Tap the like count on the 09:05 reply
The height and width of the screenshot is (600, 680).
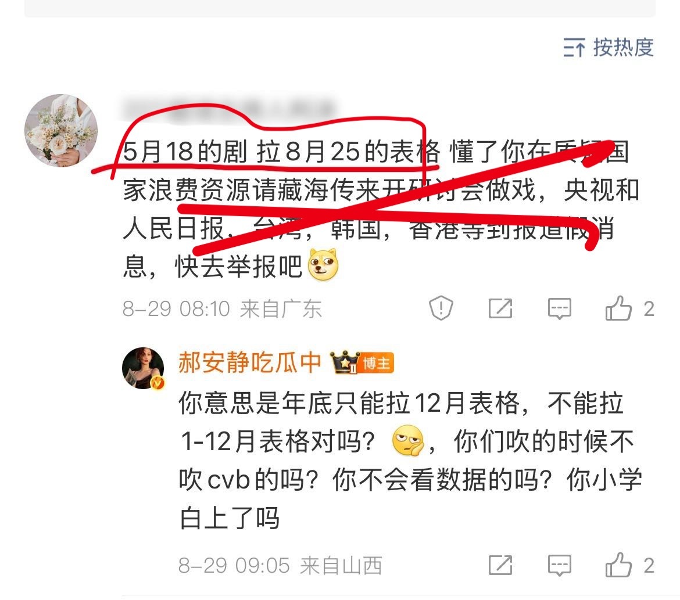(x=649, y=566)
